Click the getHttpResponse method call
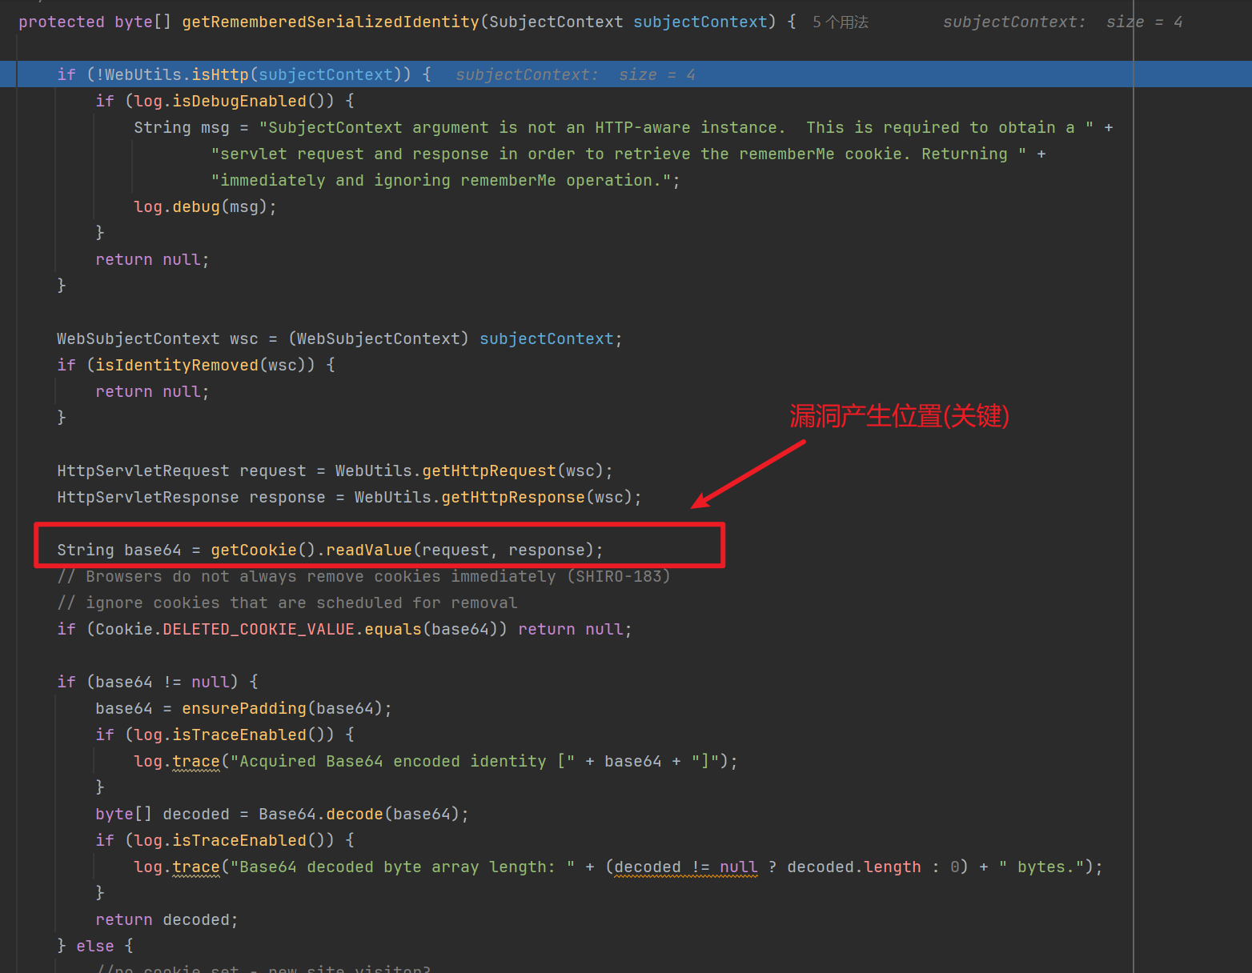The image size is (1252, 973). (x=512, y=497)
